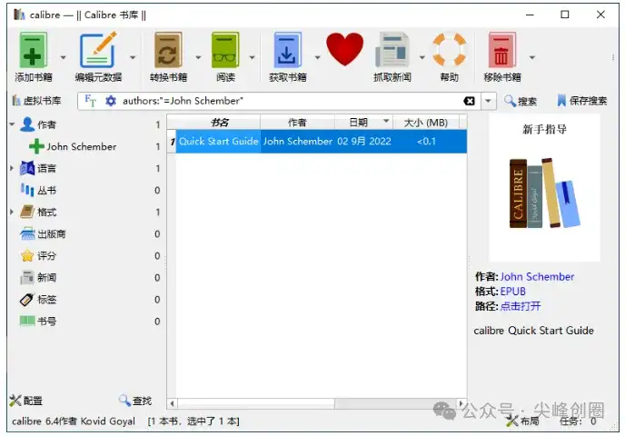
Task: Open the dropdown arrow next to 添加书籍
Action: [63, 58]
